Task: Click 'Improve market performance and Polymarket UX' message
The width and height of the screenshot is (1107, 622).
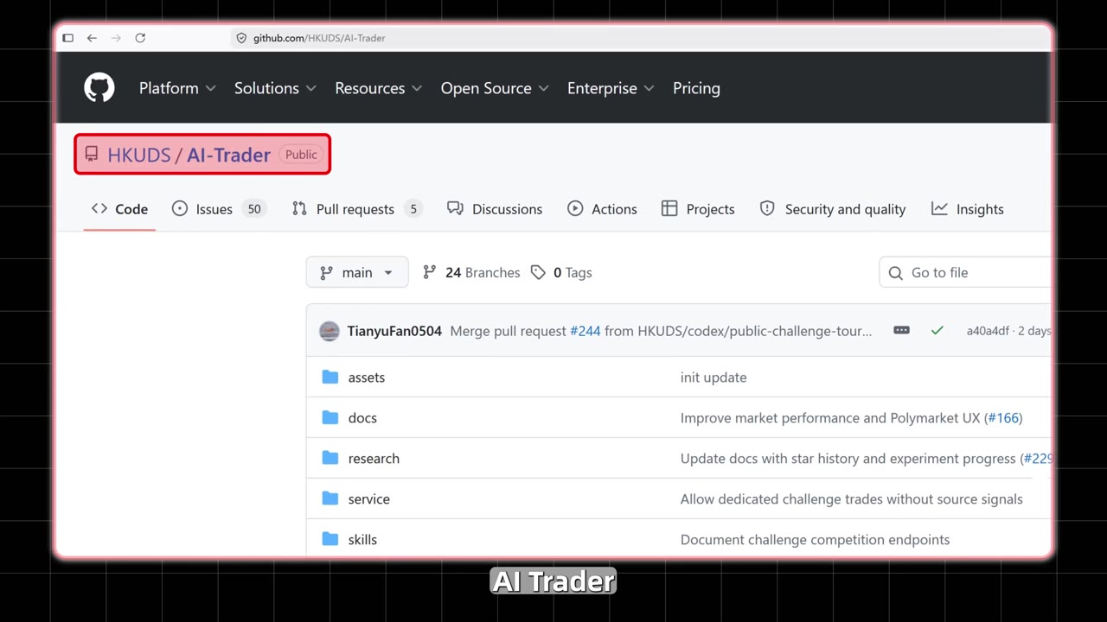Action: pyautogui.click(x=830, y=418)
